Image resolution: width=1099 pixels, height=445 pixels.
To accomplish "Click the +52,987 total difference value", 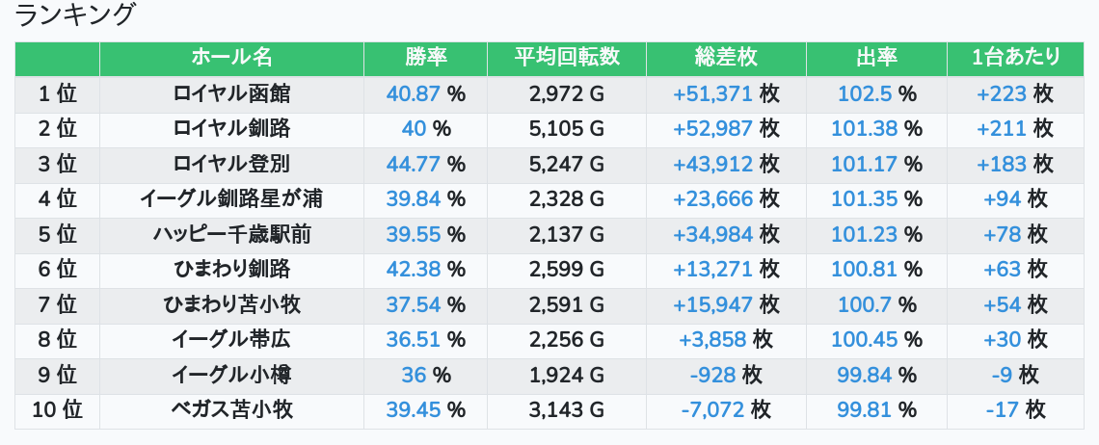I will click(x=713, y=129).
